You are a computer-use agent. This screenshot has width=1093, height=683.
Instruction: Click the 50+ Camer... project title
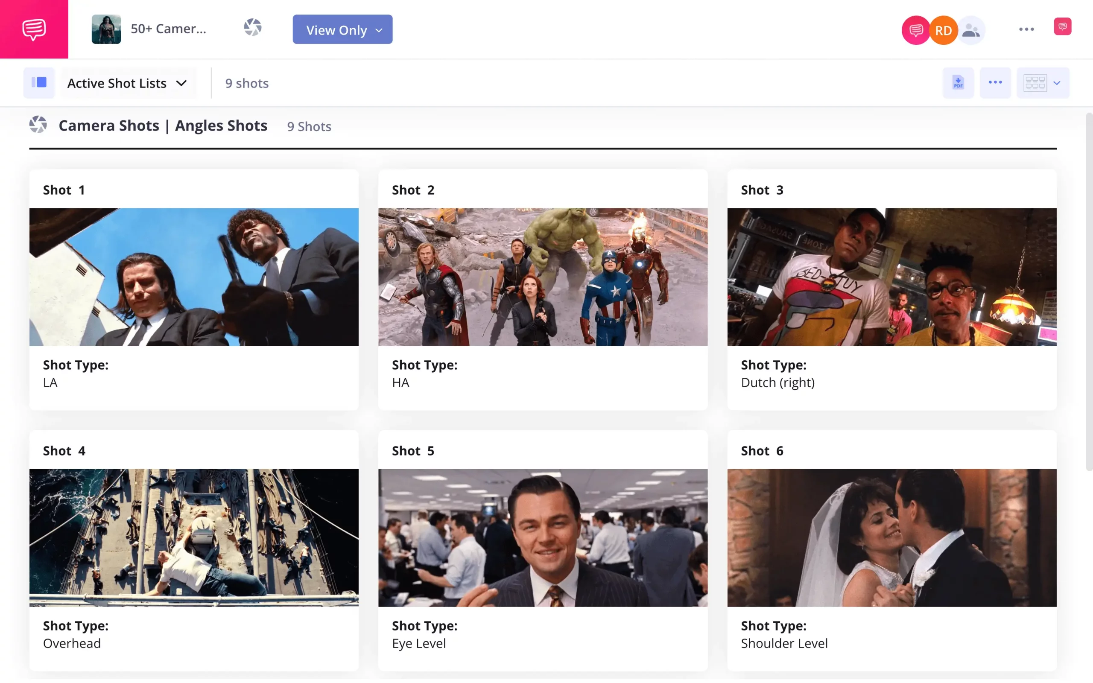[x=169, y=29]
